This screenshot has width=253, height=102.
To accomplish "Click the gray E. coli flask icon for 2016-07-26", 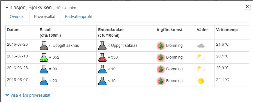I will pyautogui.click(x=44, y=46).
